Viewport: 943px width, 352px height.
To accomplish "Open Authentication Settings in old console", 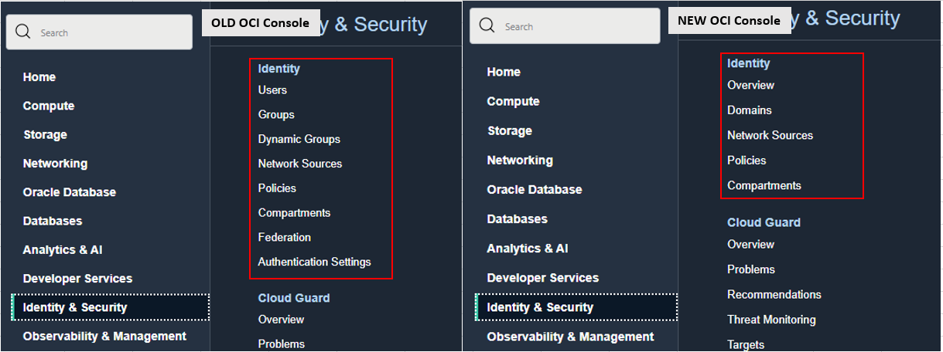I will pos(315,262).
